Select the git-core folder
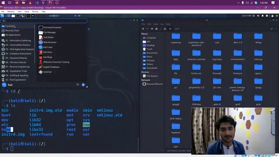 click(x=217, y=83)
